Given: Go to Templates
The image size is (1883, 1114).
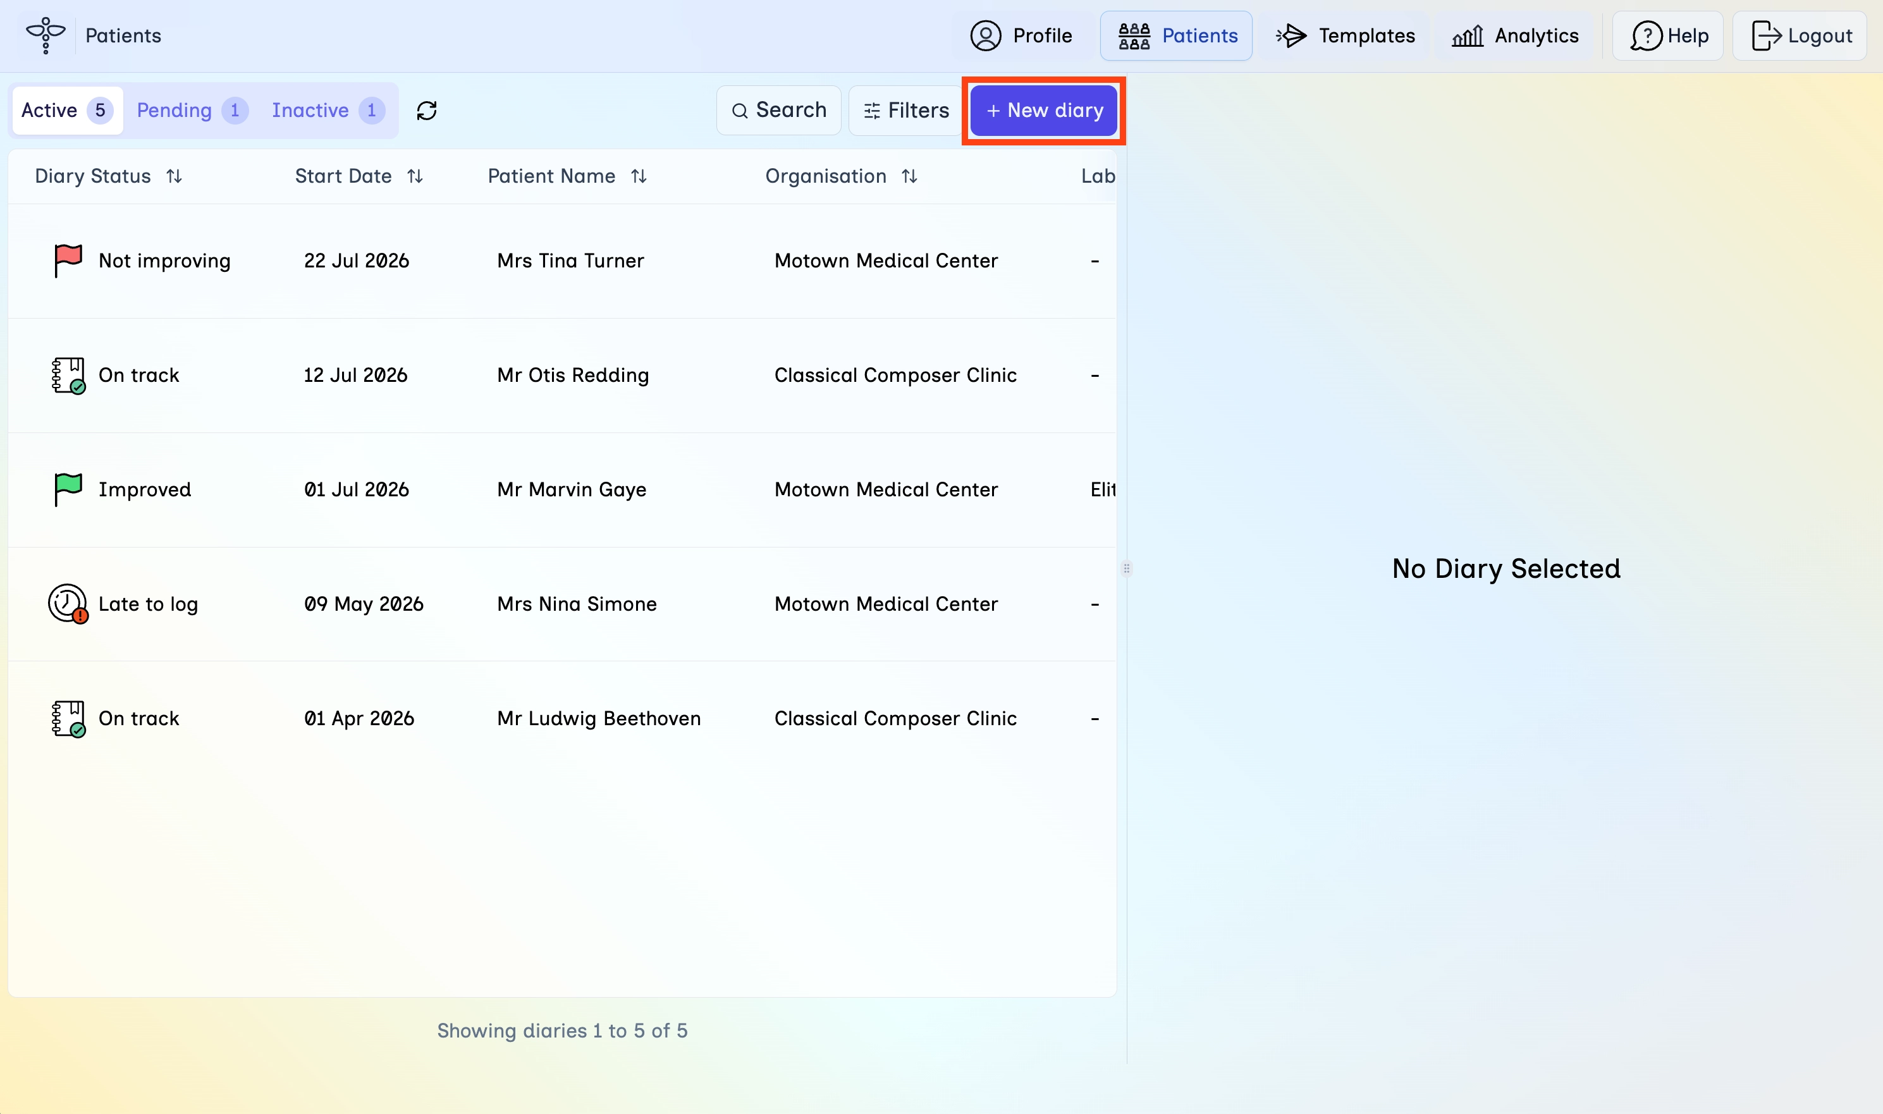Looking at the screenshot, I should coord(1345,35).
